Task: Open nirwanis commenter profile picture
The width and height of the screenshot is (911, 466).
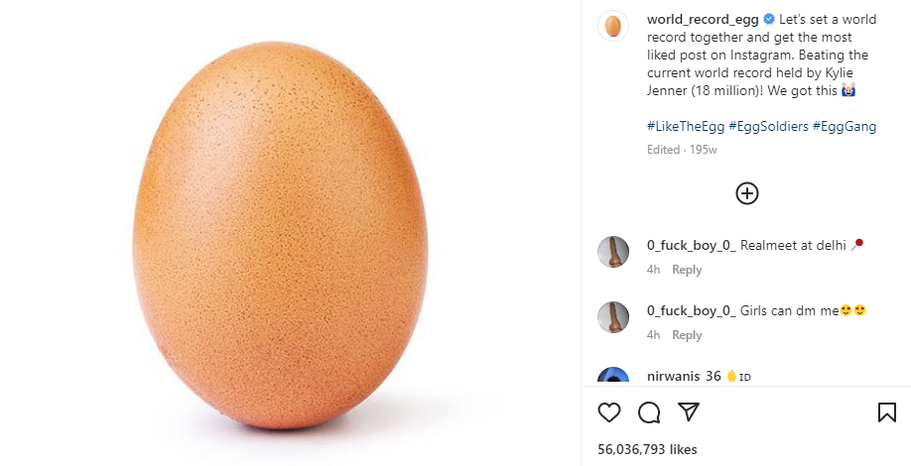Action: (x=613, y=377)
